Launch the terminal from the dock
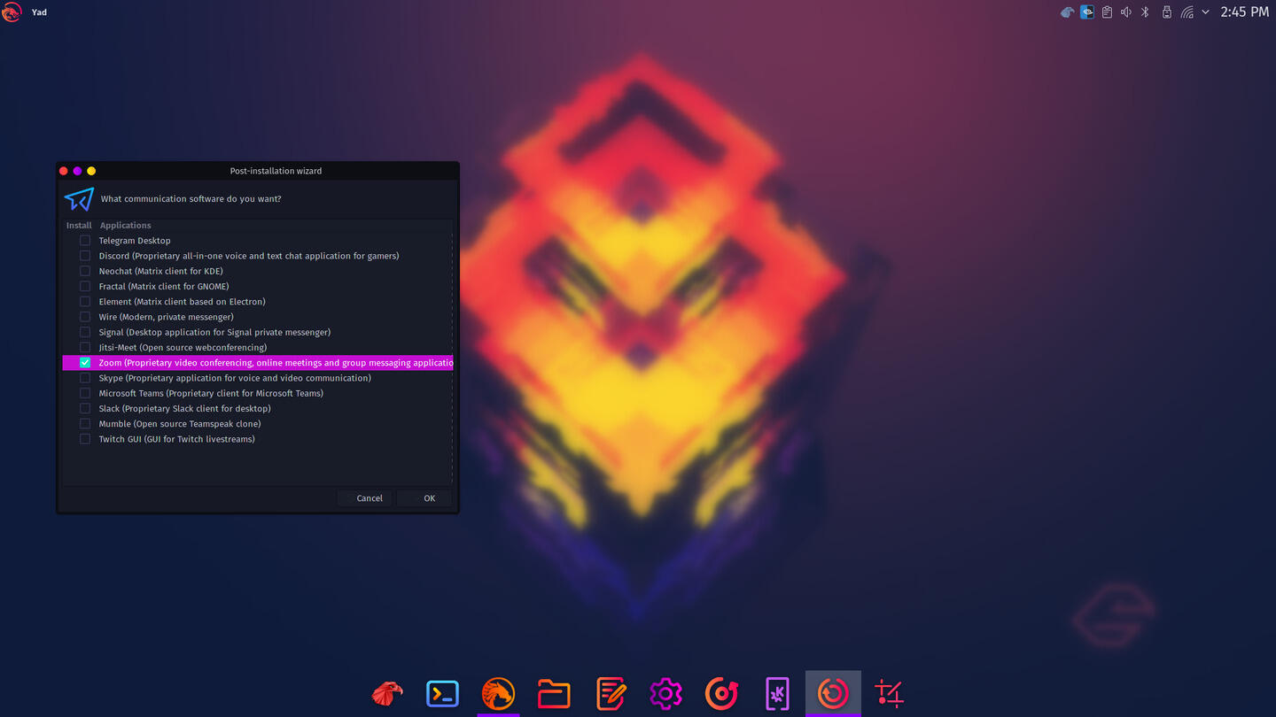Viewport: 1276px width, 717px height. pyautogui.click(x=442, y=693)
